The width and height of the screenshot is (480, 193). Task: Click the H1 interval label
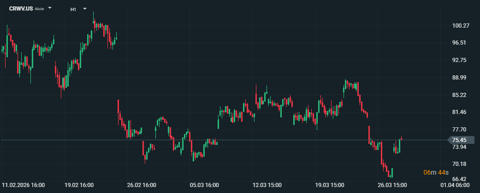[73, 9]
